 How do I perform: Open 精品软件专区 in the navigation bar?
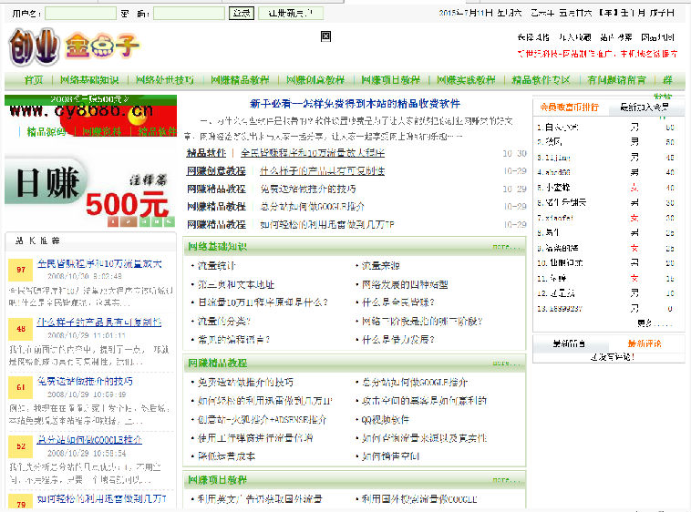(x=541, y=80)
